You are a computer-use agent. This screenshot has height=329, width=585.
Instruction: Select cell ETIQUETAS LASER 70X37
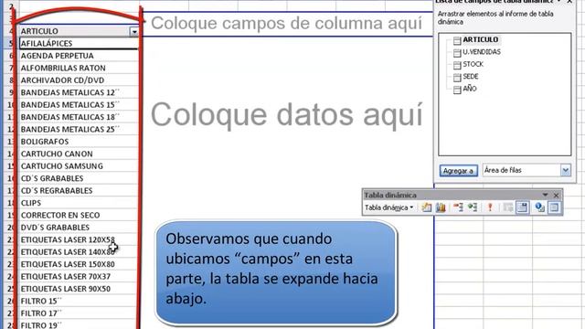coord(79,276)
